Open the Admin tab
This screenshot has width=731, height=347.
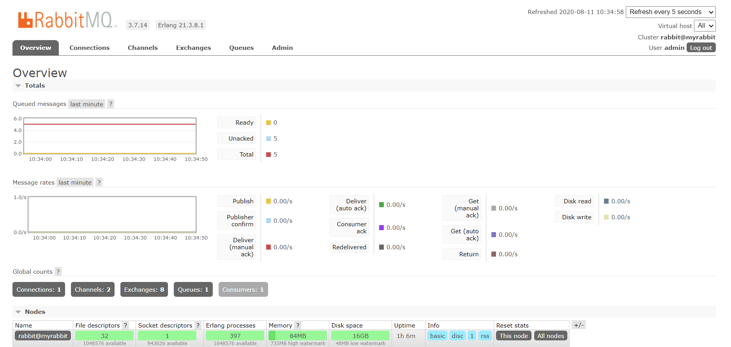(282, 48)
